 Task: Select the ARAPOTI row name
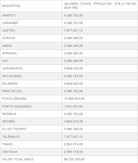[x=9, y=16]
